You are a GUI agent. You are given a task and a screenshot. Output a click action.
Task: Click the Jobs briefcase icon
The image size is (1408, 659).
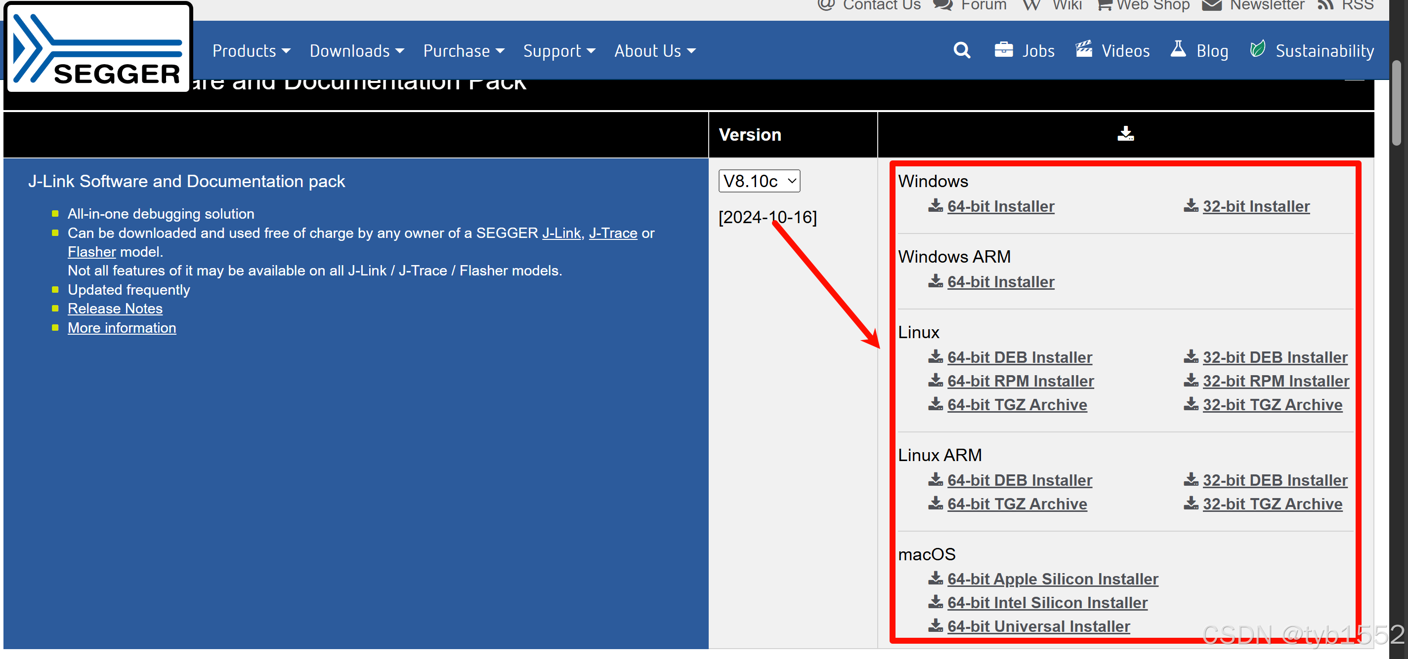click(1004, 50)
